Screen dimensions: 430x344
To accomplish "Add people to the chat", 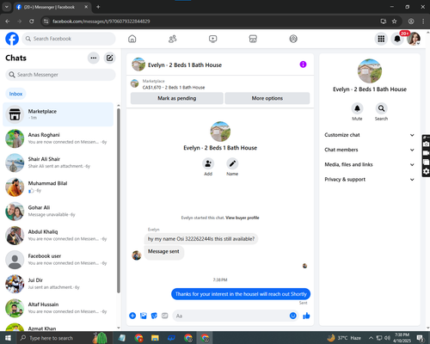I will pos(208,163).
